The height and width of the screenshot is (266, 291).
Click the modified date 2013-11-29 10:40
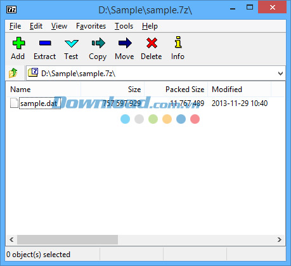click(x=240, y=103)
